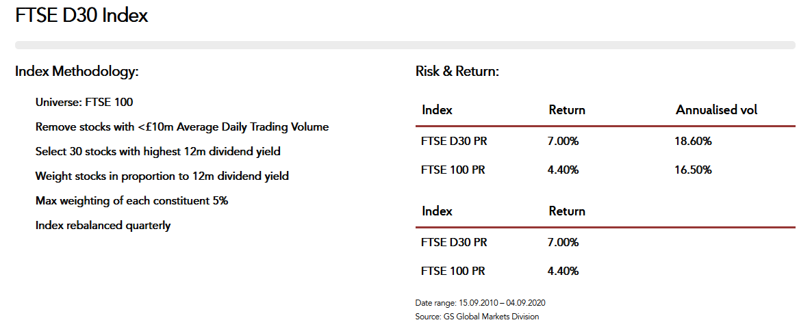Select the 16.50% volatility value
This screenshot has width=812, height=331.
693,170
